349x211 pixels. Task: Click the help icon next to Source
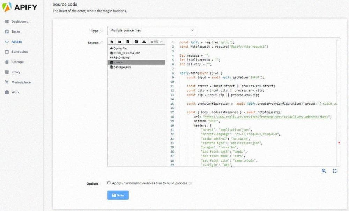[x=102, y=43]
